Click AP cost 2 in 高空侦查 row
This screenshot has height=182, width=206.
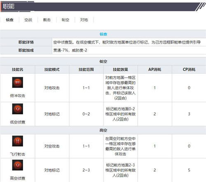pos(154,170)
